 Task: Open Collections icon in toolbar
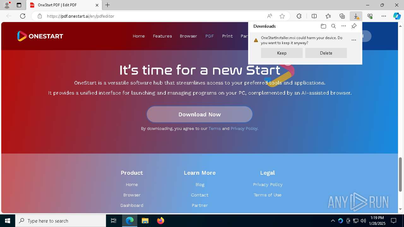342,16
